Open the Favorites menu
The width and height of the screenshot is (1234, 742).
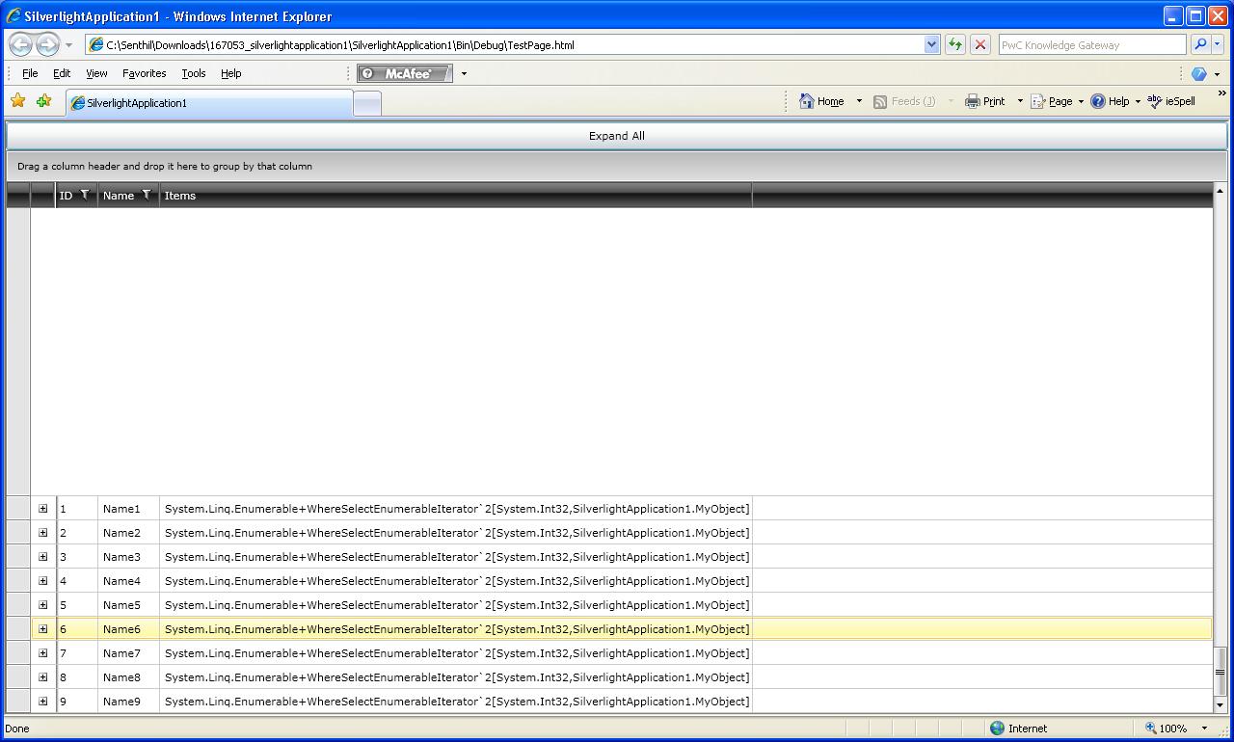tap(144, 73)
